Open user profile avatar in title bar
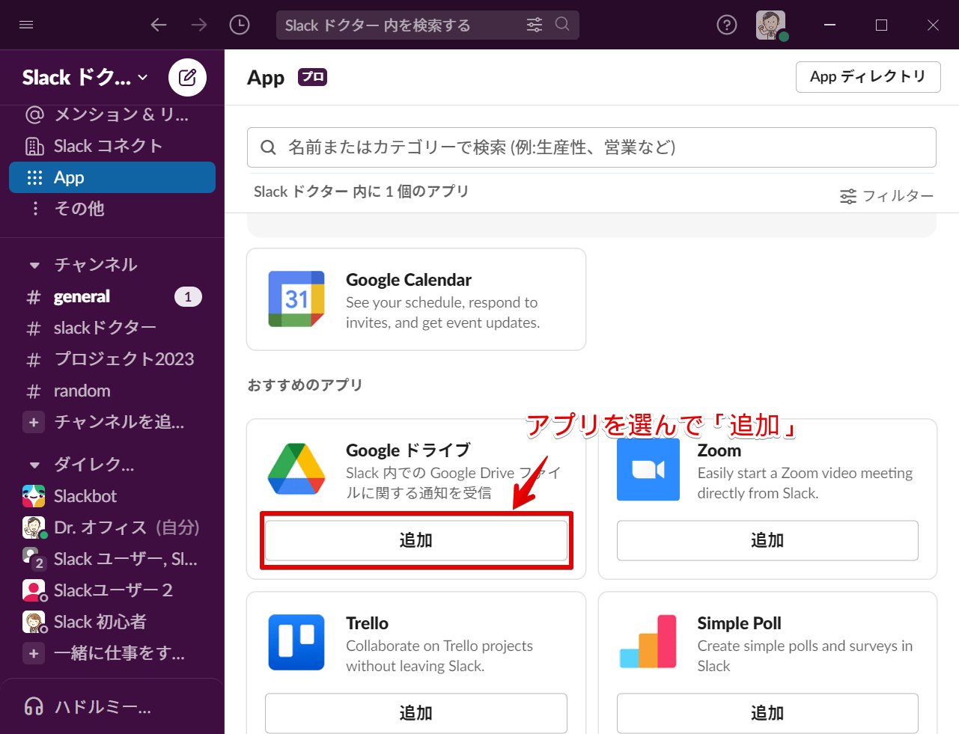 click(x=771, y=25)
